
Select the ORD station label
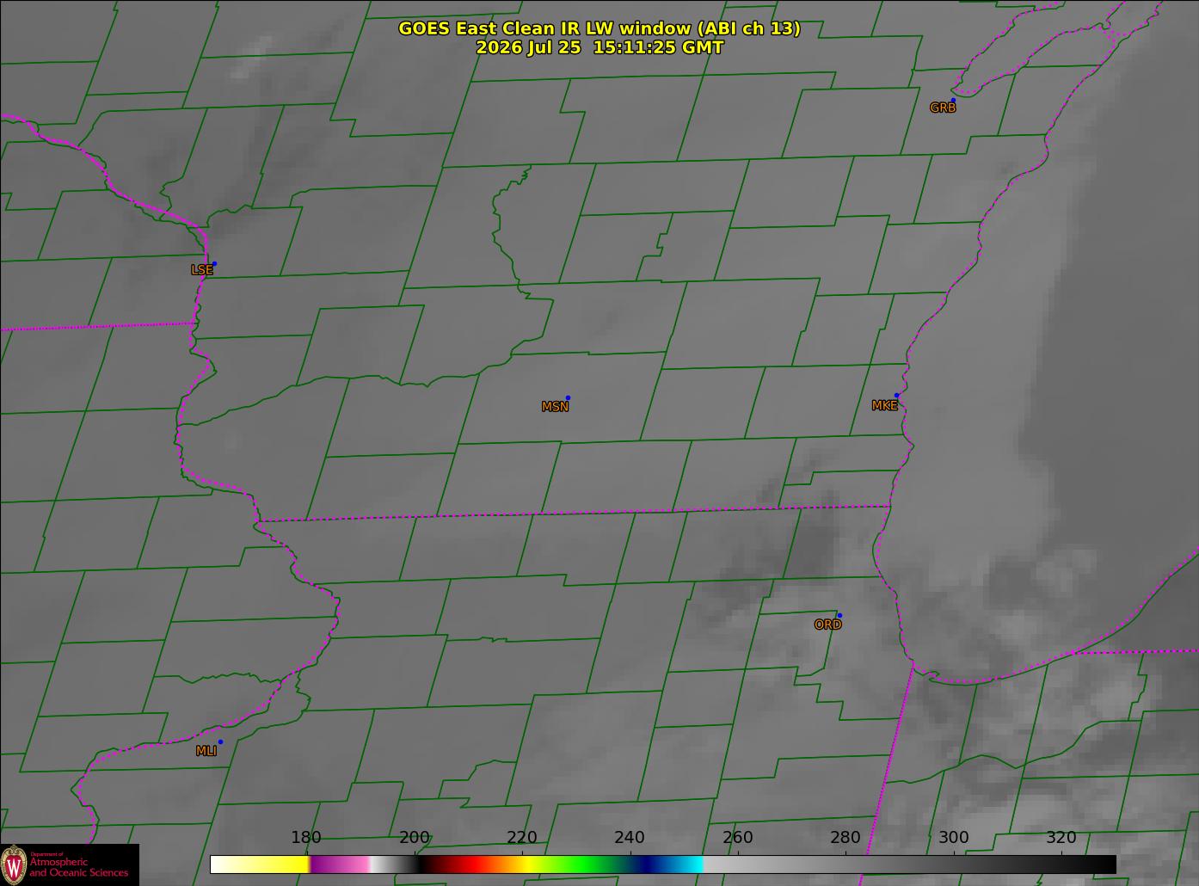[827, 625]
